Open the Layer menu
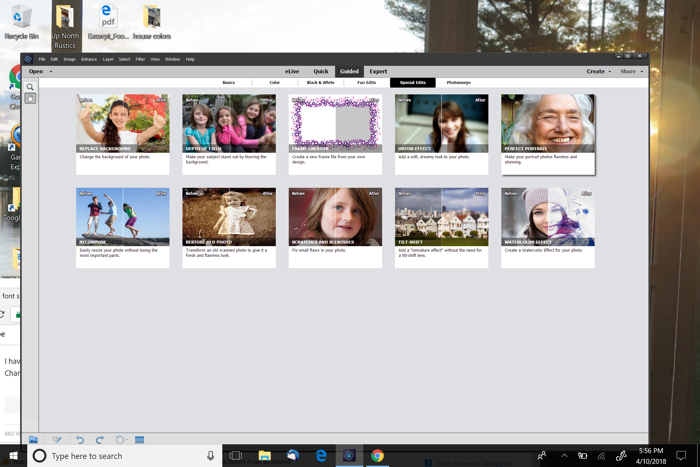This screenshot has width=700, height=467. tap(108, 59)
